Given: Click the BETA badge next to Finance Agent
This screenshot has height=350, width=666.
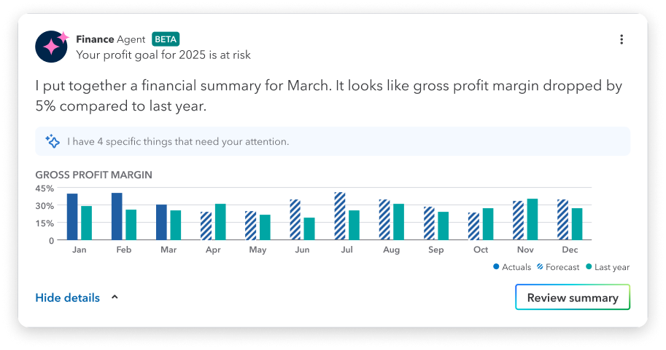Looking at the screenshot, I should click(166, 39).
